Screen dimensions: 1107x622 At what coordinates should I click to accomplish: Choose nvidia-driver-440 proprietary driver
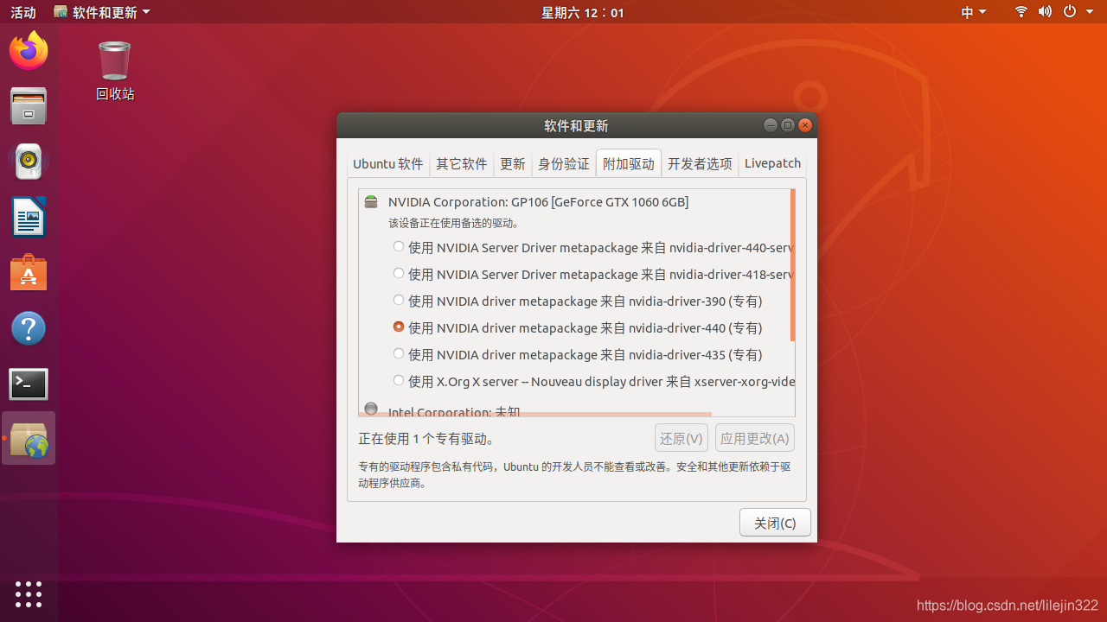(577, 327)
